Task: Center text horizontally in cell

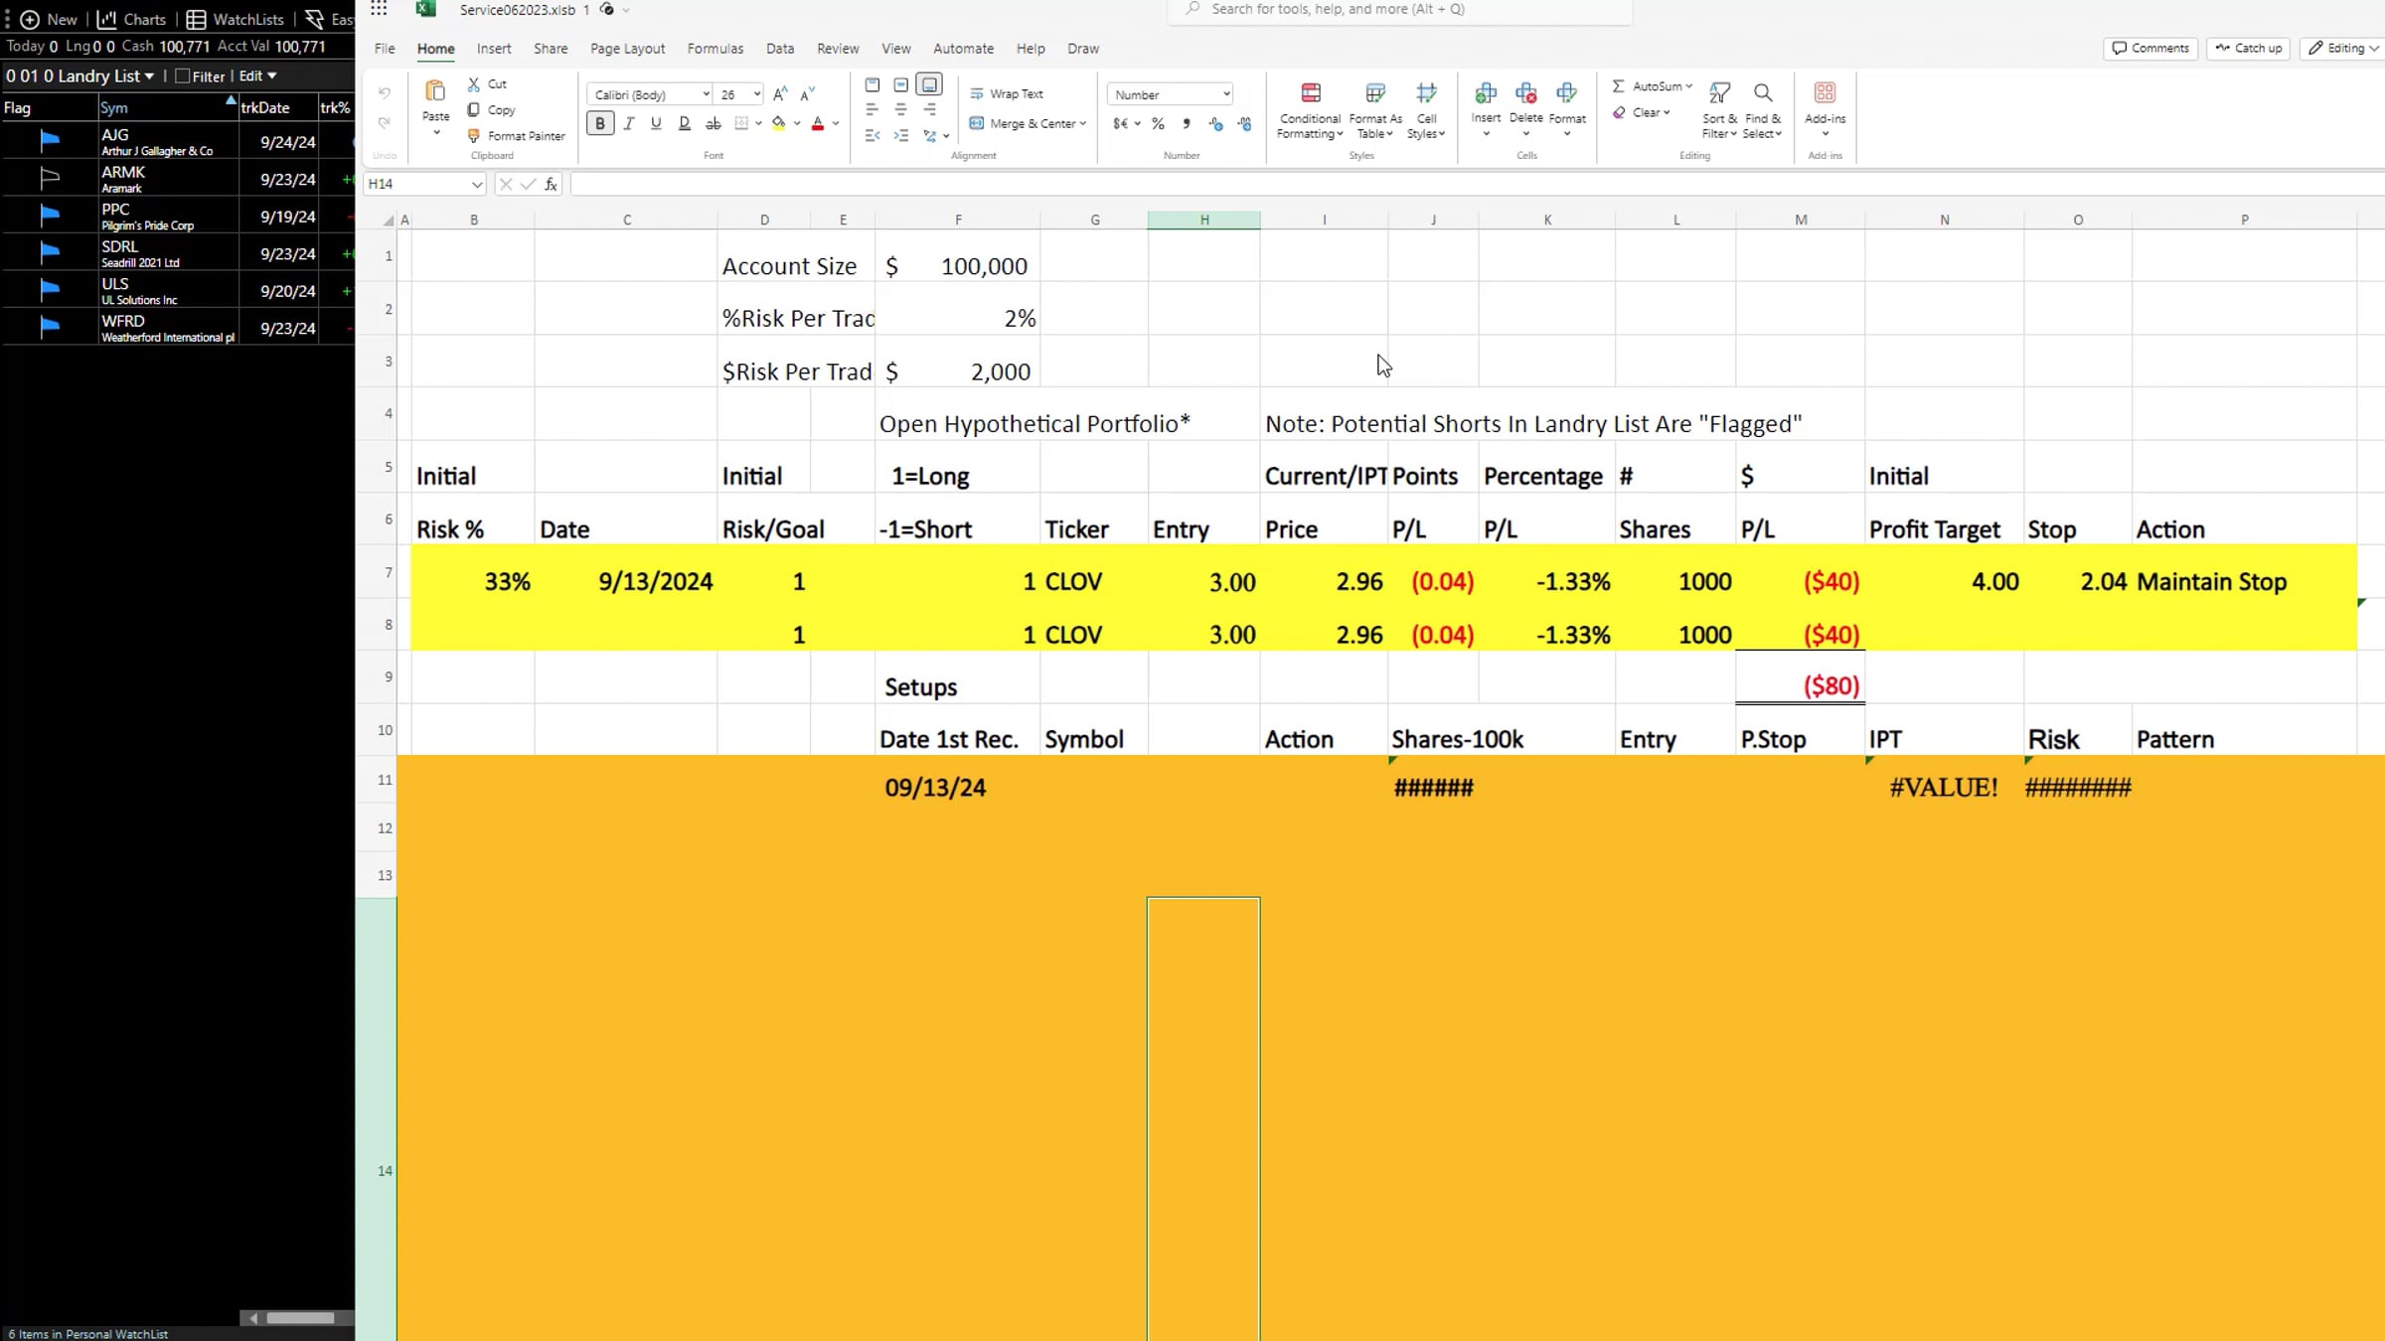Action: 901,109
